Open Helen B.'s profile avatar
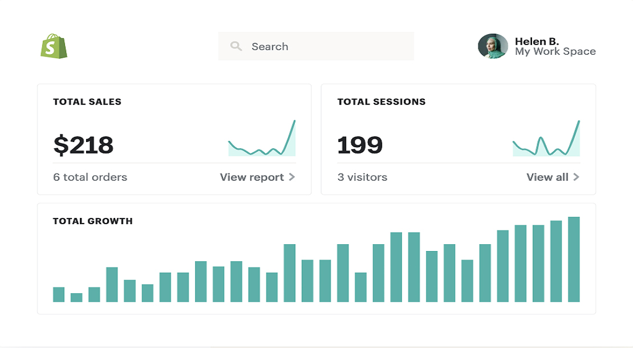Screen dimensions: 633x348 pos(493,46)
